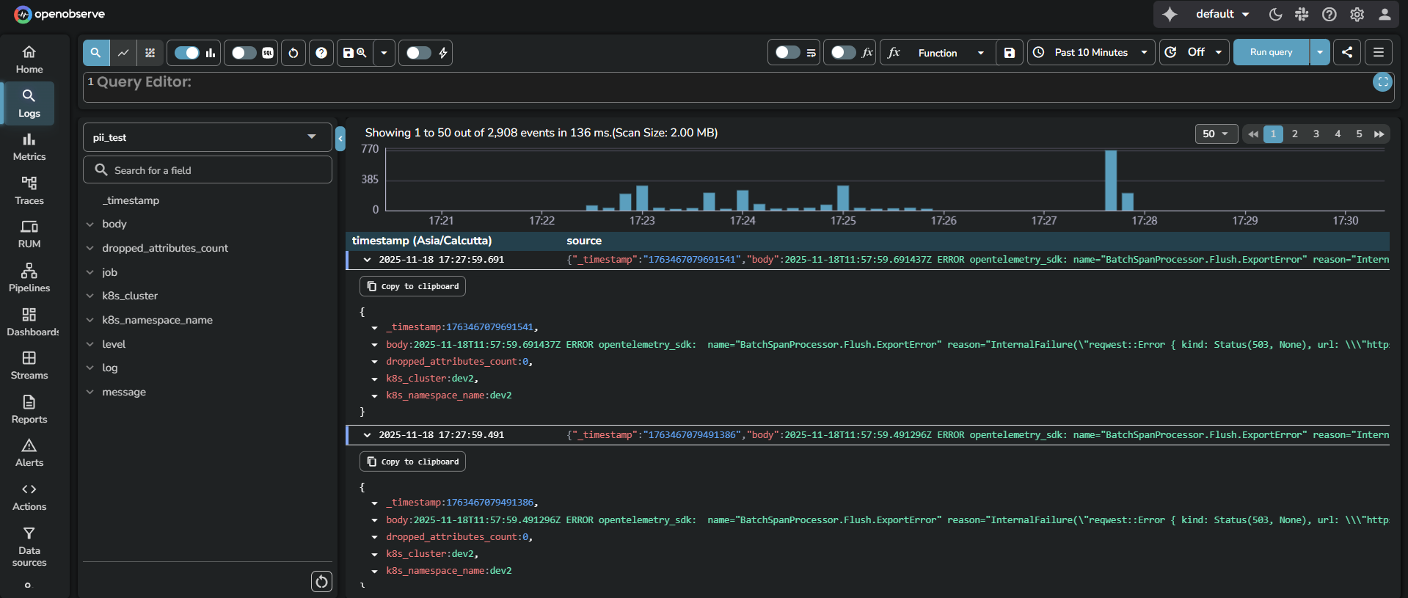Switch to dark mode with moon icon
1408x598 pixels.
(1275, 14)
